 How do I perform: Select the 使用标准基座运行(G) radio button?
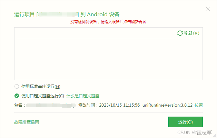[17, 87]
